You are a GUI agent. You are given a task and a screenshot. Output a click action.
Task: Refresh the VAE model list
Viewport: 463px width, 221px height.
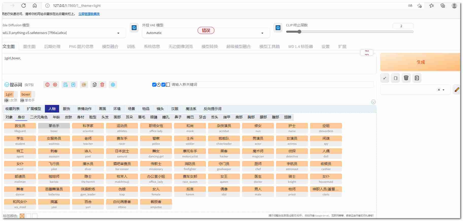point(278,28)
